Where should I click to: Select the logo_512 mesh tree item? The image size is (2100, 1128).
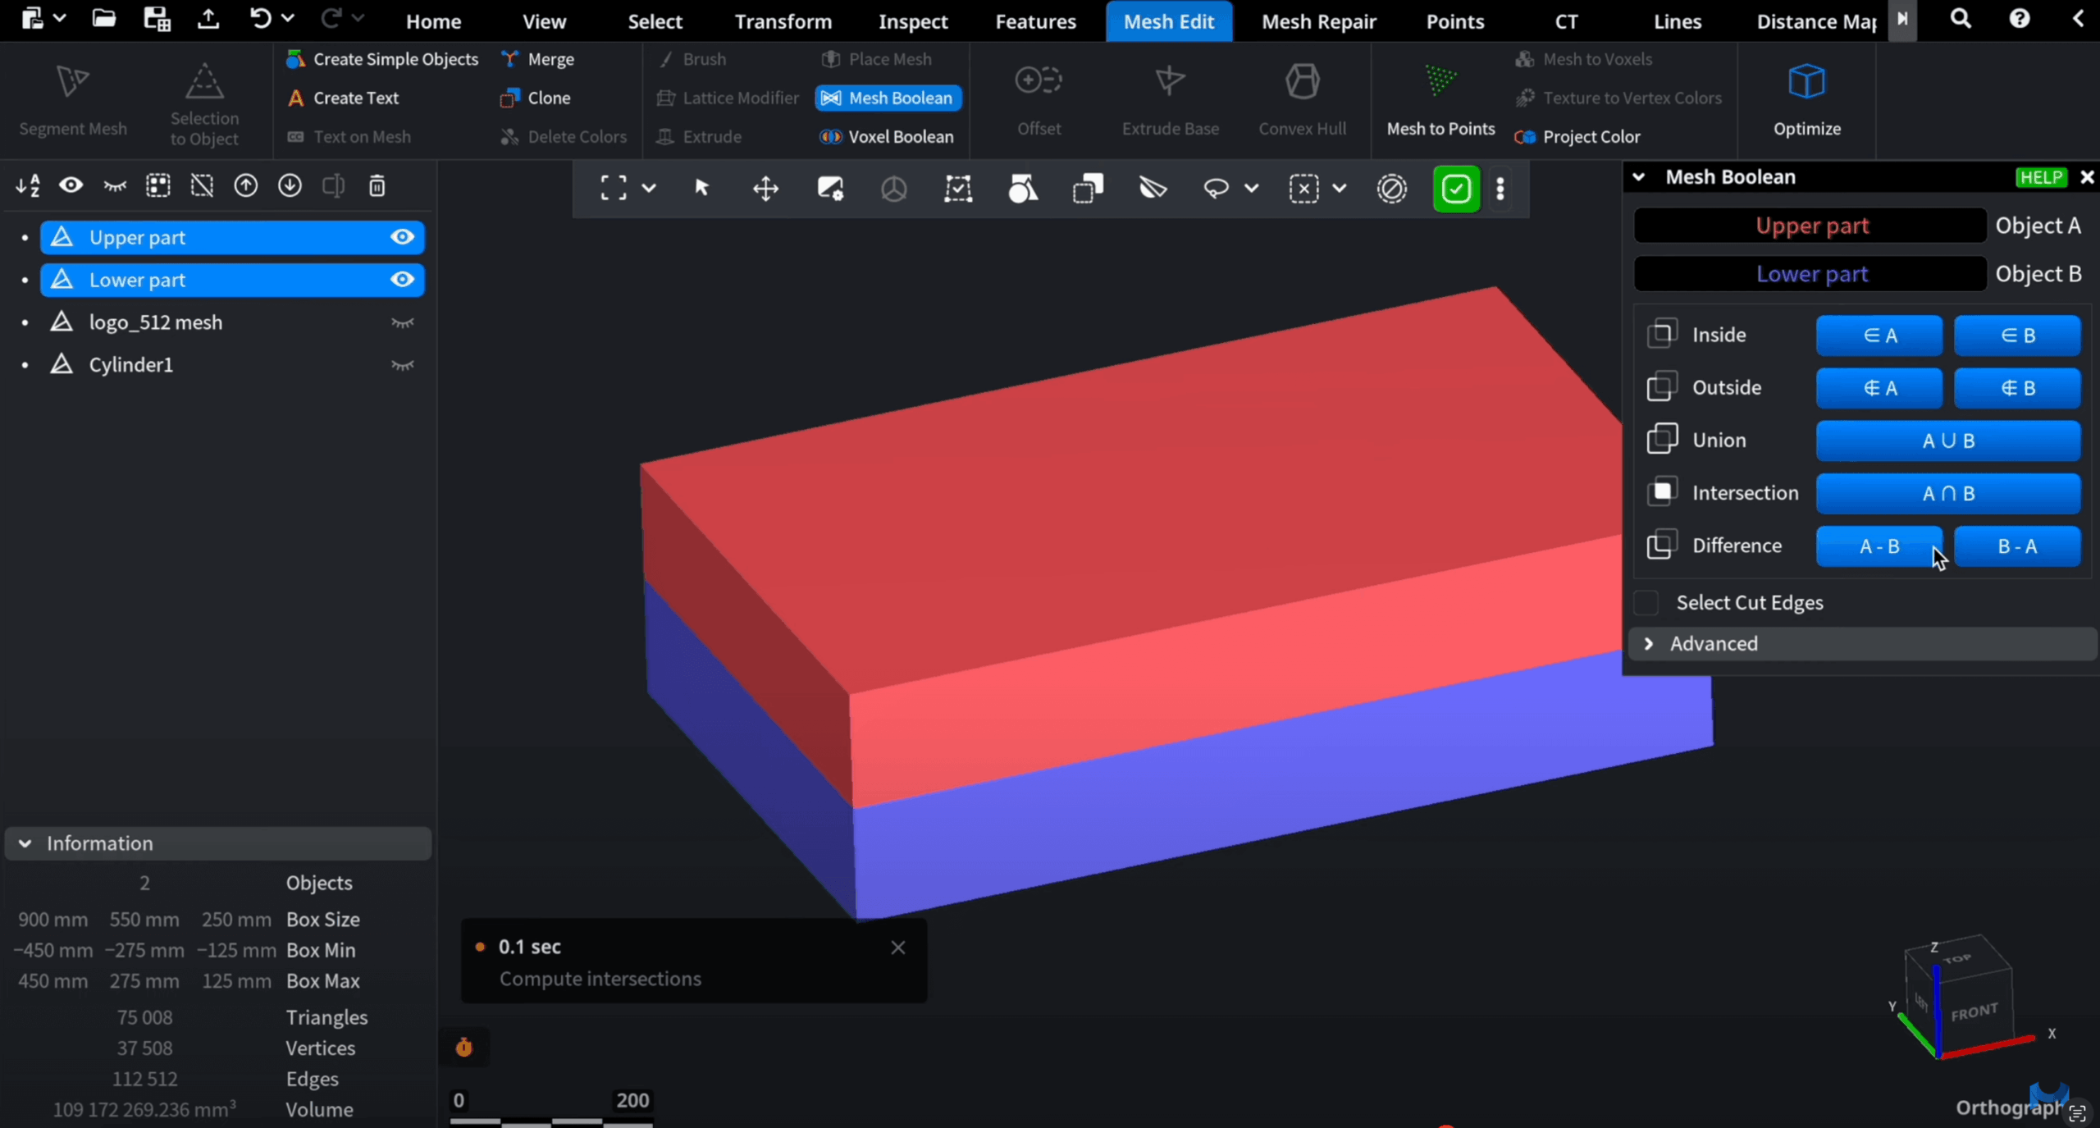coord(156,322)
